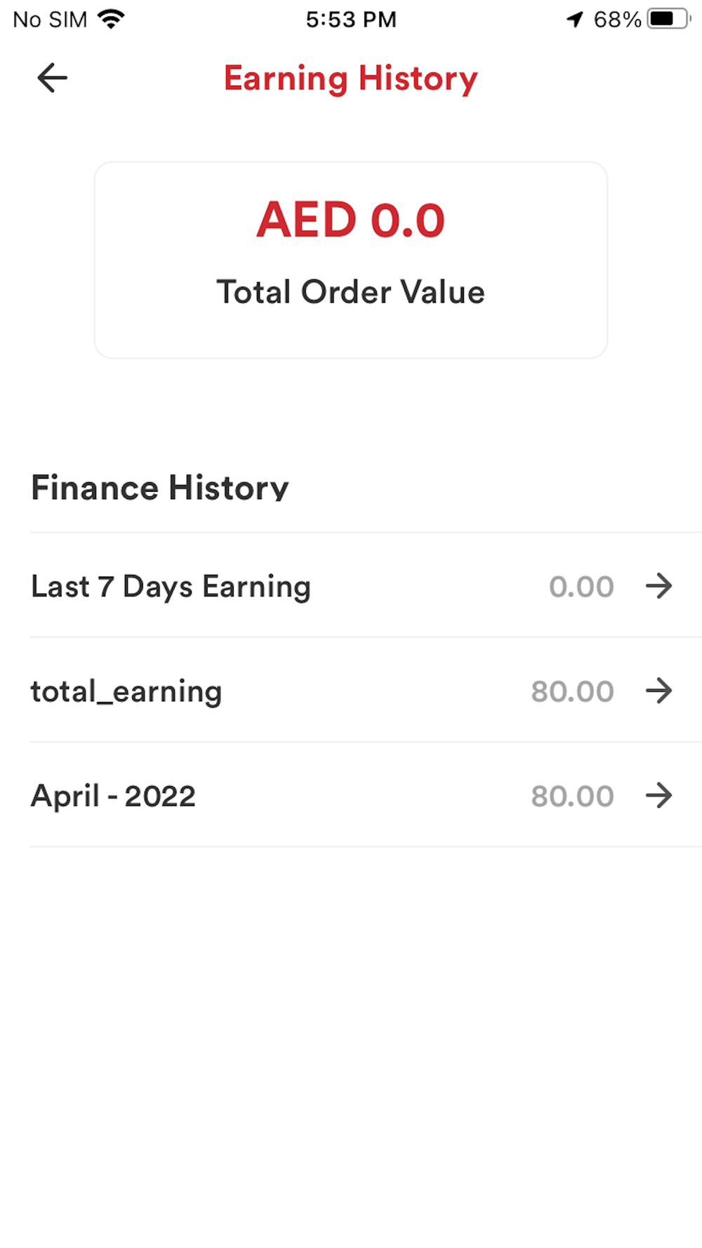Tap the Total Order Value label
This screenshot has width=702, height=1248.
(350, 292)
